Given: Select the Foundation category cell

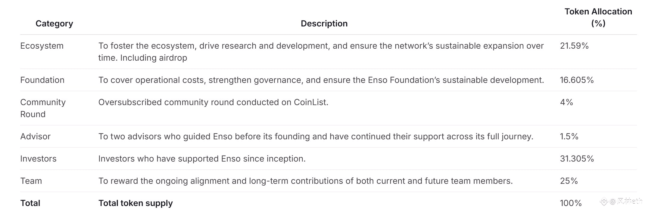Looking at the screenshot, I should tap(42, 80).
